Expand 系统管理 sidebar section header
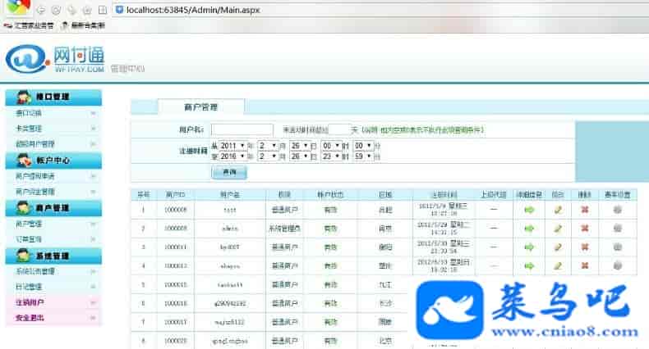The width and height of the screenshot is (649, 349). pos(53,256)
